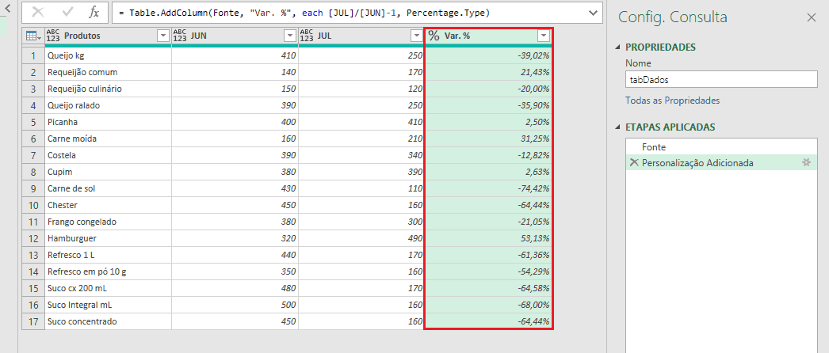Cancel formula edit with the X icon

[38, 12]
